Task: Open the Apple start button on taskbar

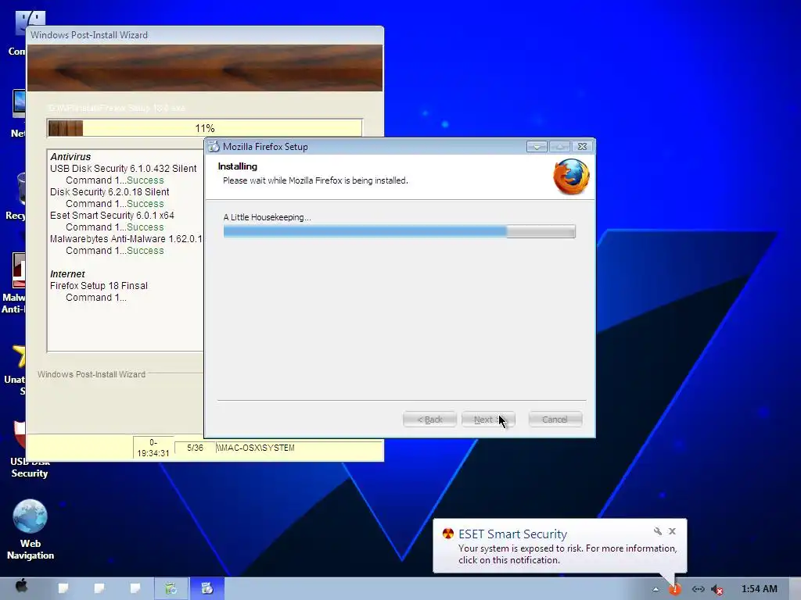Action: 21,586
